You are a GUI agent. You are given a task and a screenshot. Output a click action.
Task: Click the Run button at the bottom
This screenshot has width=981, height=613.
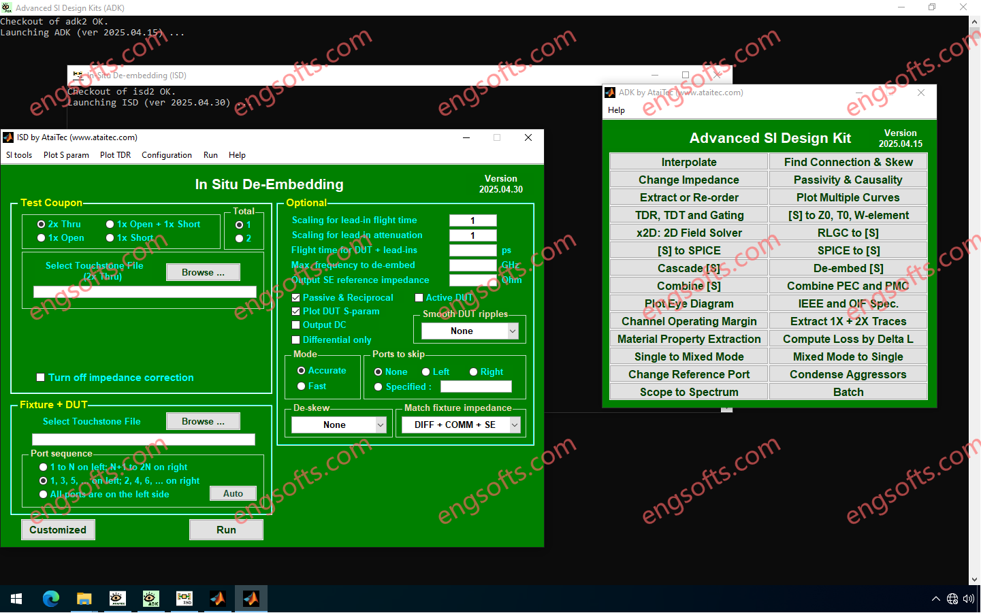click(x=226, y=530)
